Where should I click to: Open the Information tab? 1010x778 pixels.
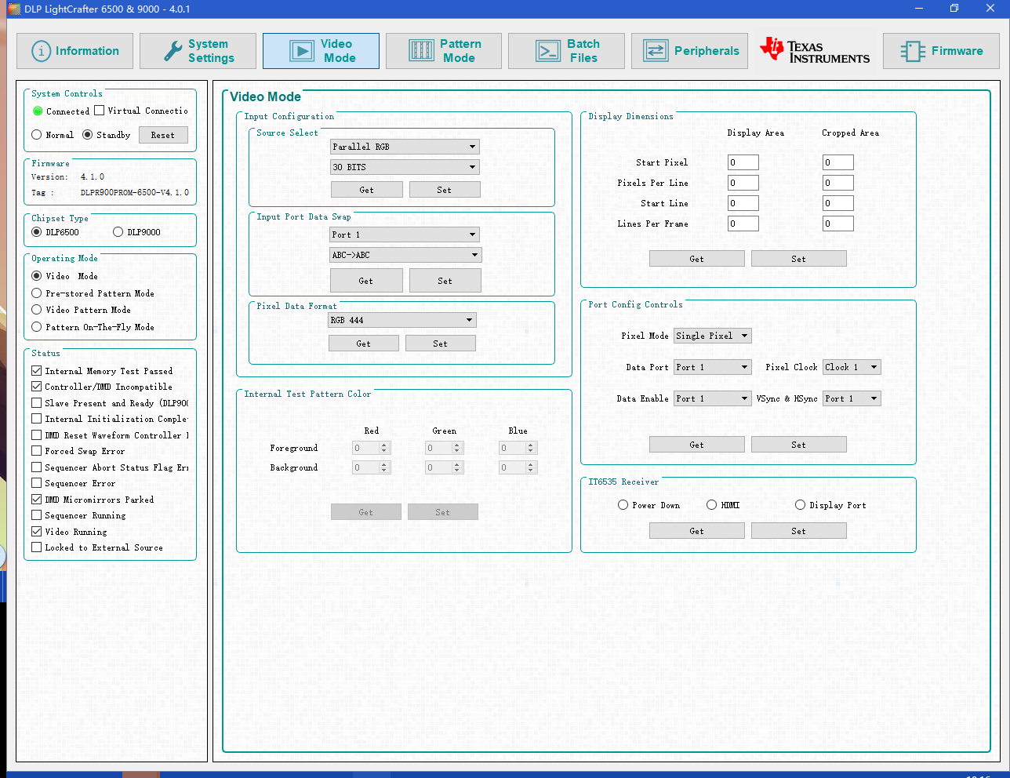coord(74,51)
